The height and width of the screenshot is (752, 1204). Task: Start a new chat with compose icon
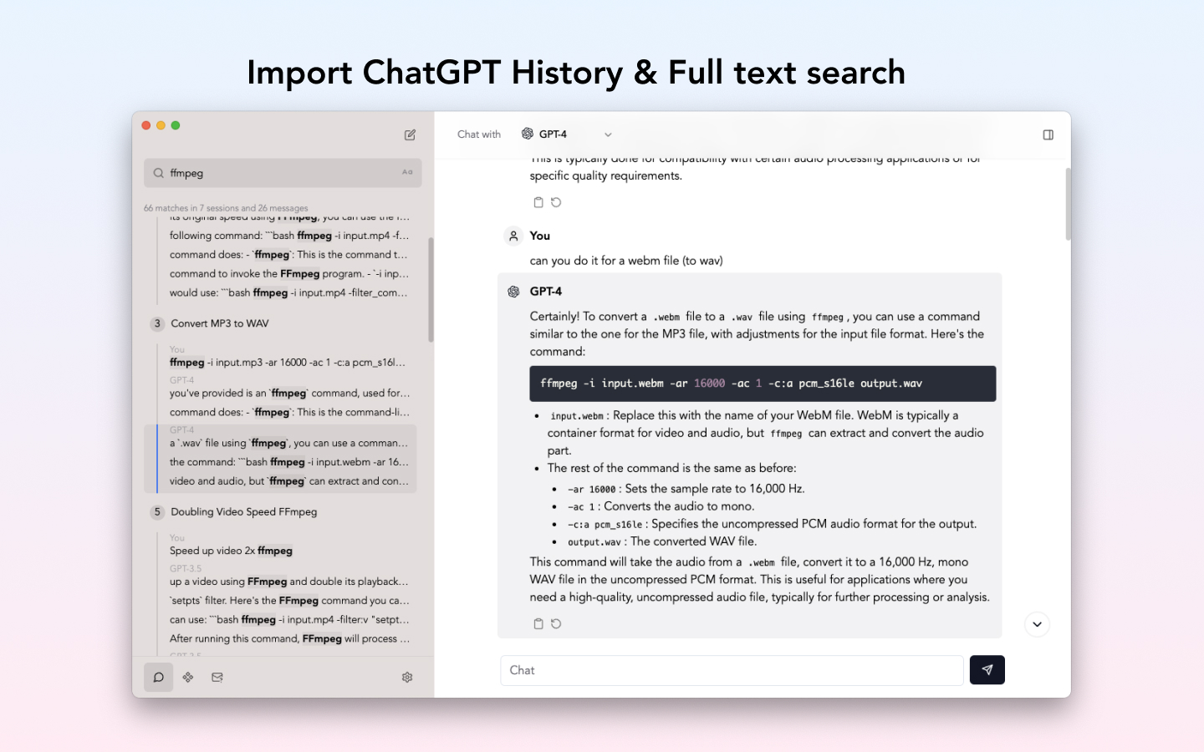pyautogui.click(x=410, y=135)
